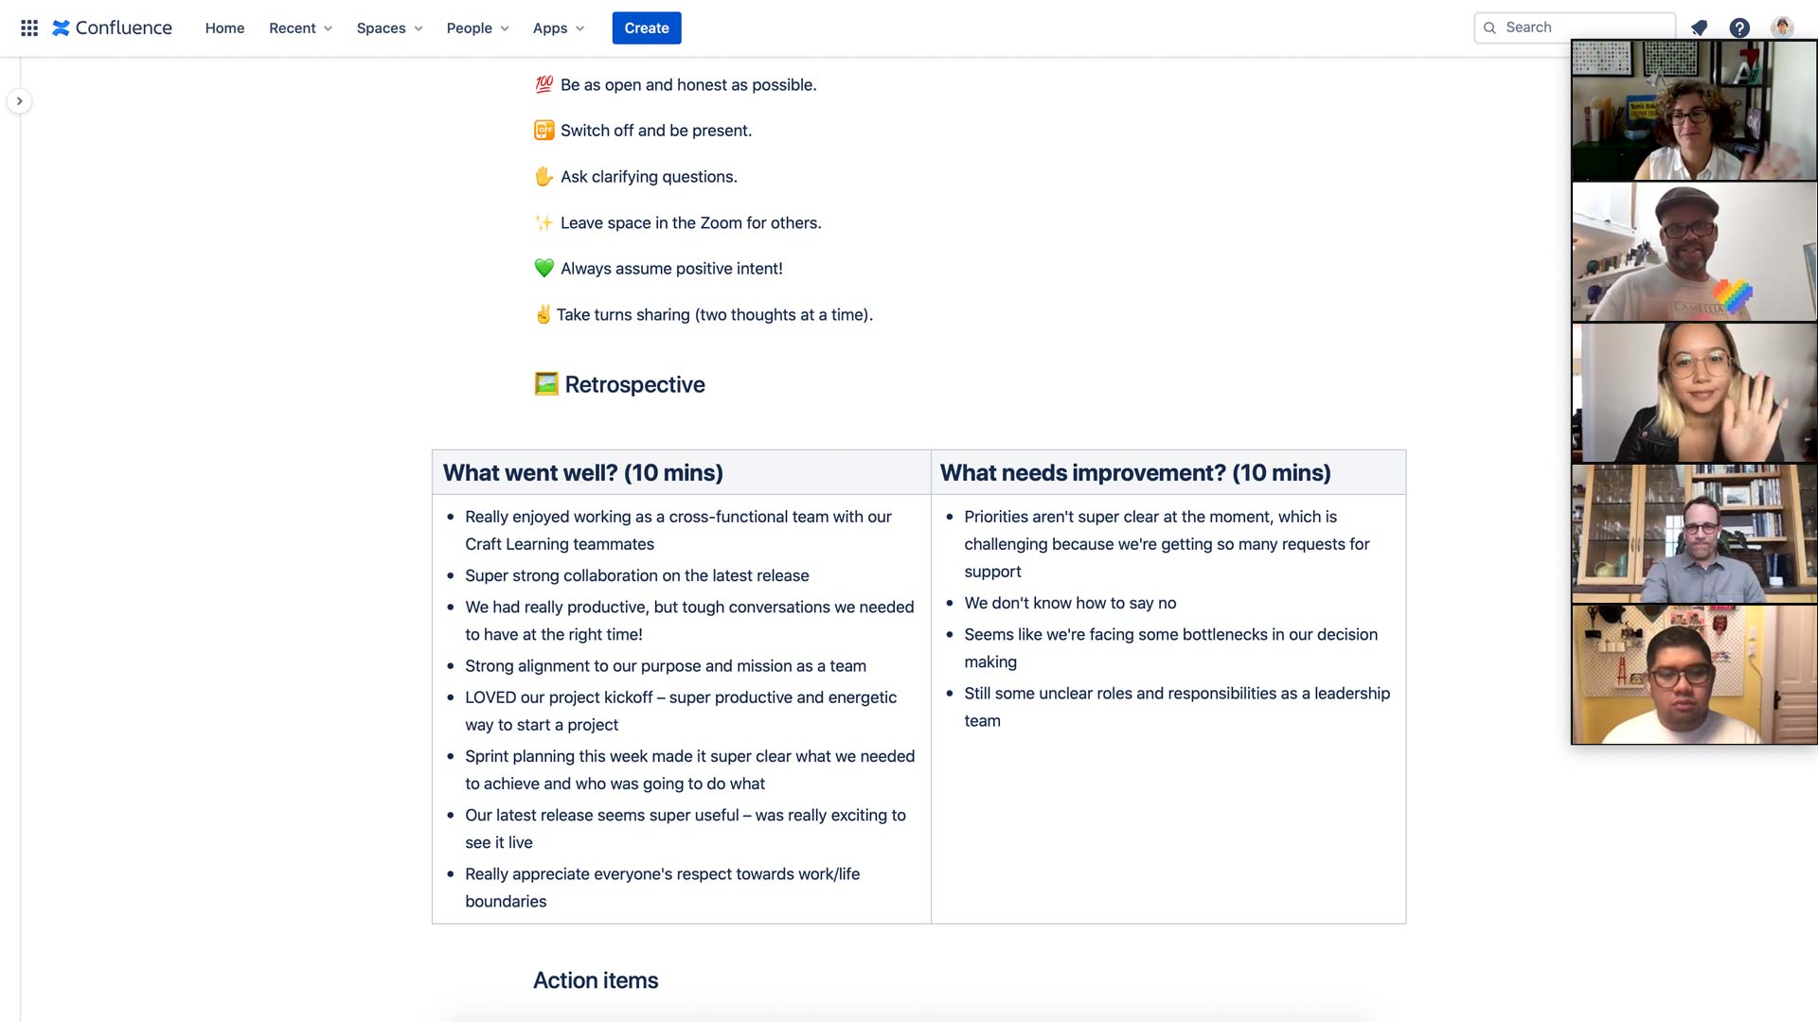Click the 100 emoji icon next to open
Viewport: 1818px width, 1022px height.
pos(542,83)
